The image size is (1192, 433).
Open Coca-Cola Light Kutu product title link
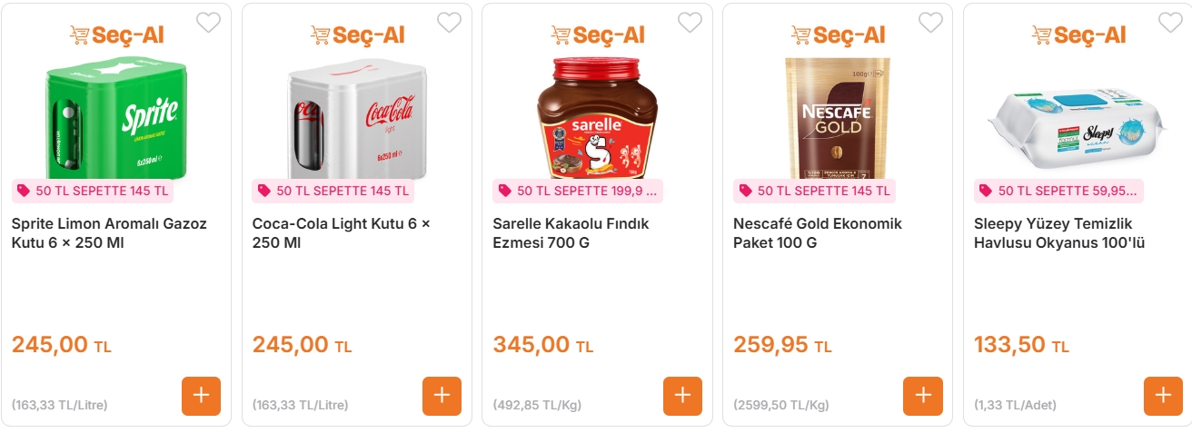pos(341,233)
